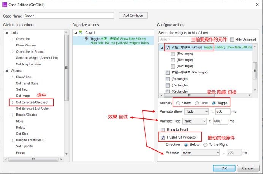Select the Toggle 衣服二级菜单 action row

[113, 41]
